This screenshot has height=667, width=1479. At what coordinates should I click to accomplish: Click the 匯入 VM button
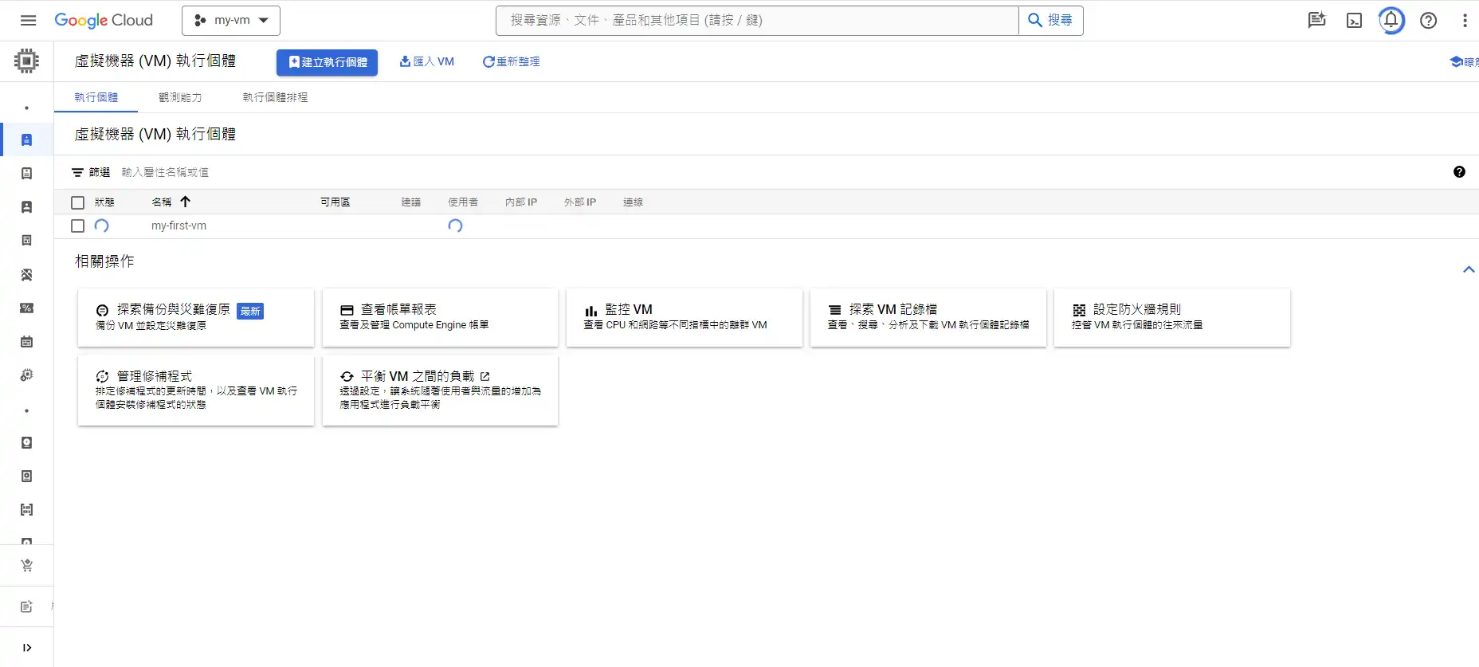[427, 62]
